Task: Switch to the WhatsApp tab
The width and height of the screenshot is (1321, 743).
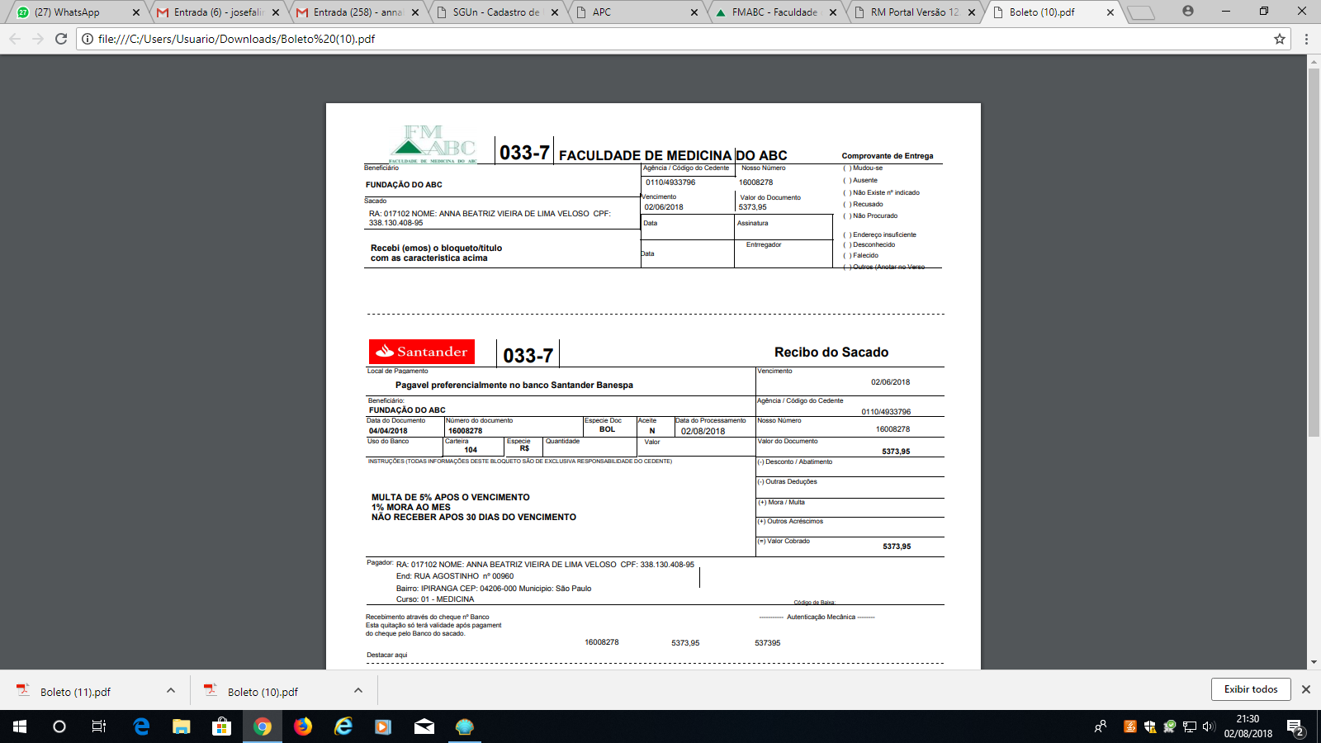Action: click(x=74, y=12)
